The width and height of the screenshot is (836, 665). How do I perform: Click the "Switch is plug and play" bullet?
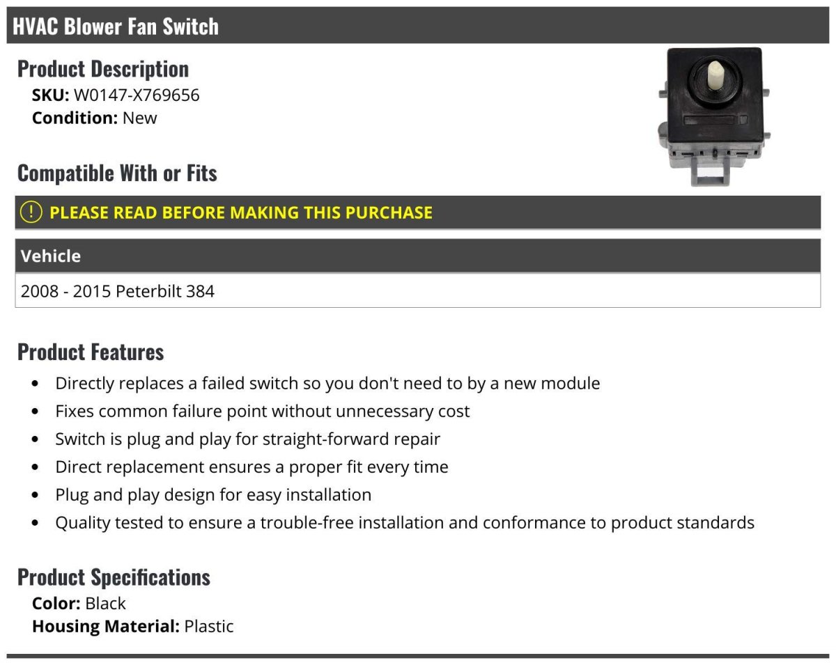tap(248, 439)
